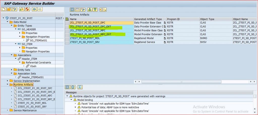This screenshot has width=258, height=115.
Task: Select Service Maintenance tree node
Action: coord(25,110)
